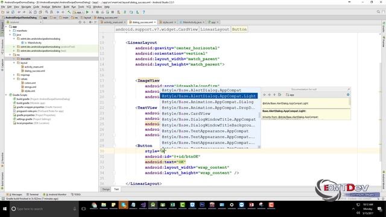Switch to MainActivity.java editor tab
Viewport: 386px width, 217px height.
(x=192, y=22)
